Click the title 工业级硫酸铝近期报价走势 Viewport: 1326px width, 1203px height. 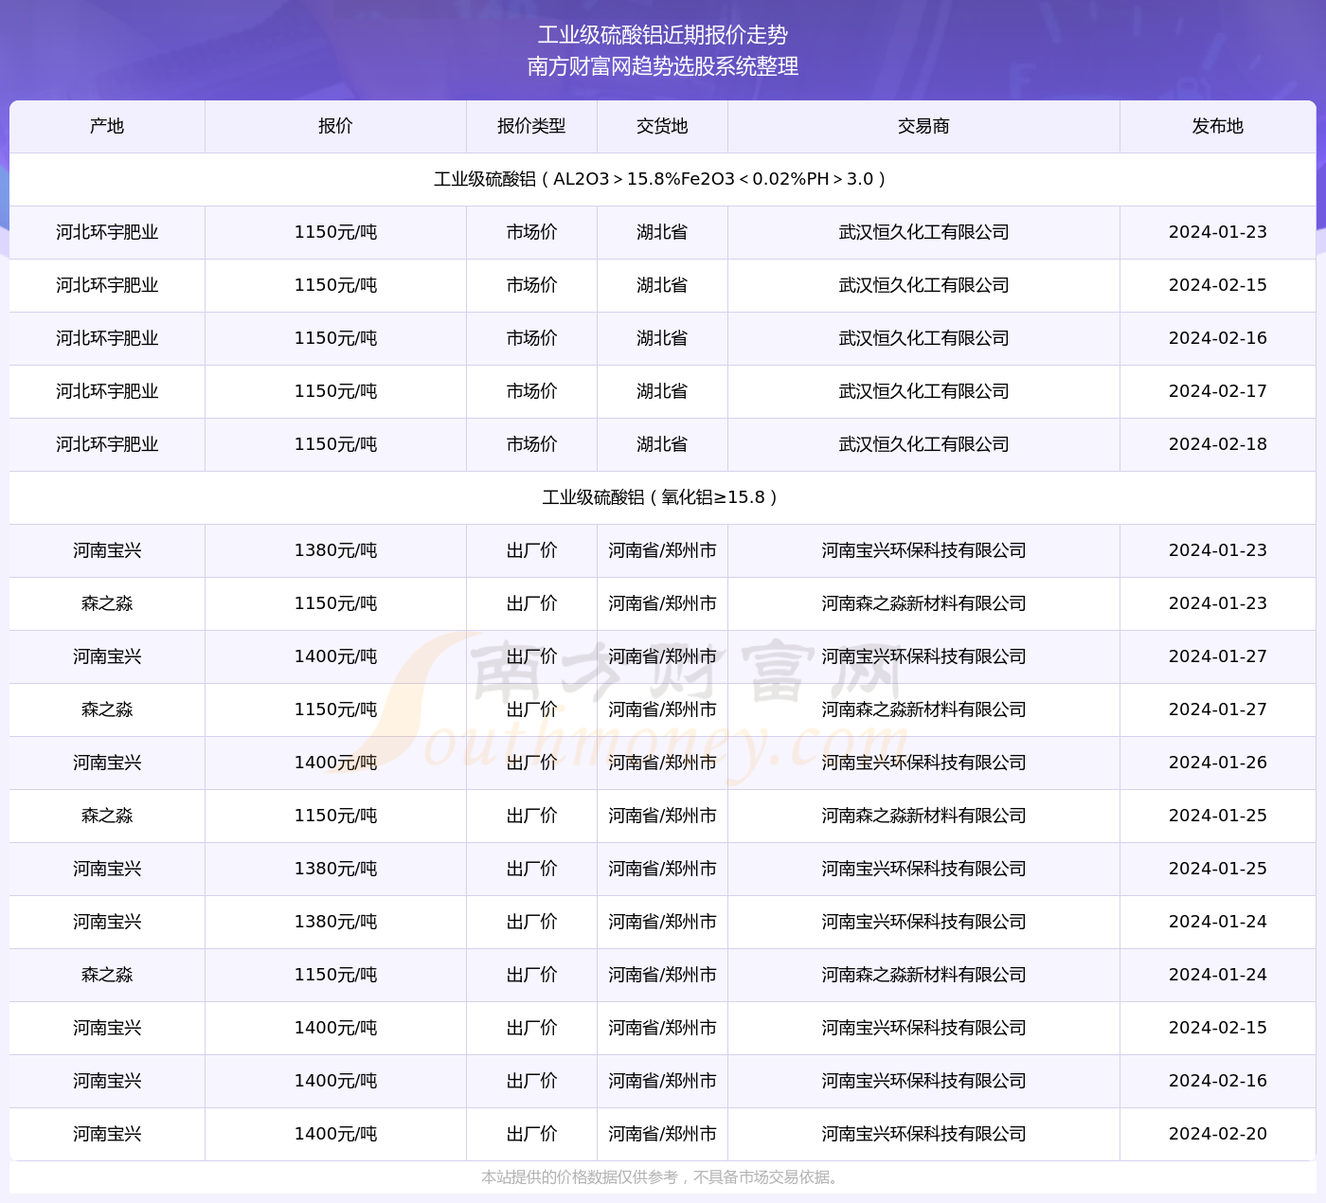point(663,35)
